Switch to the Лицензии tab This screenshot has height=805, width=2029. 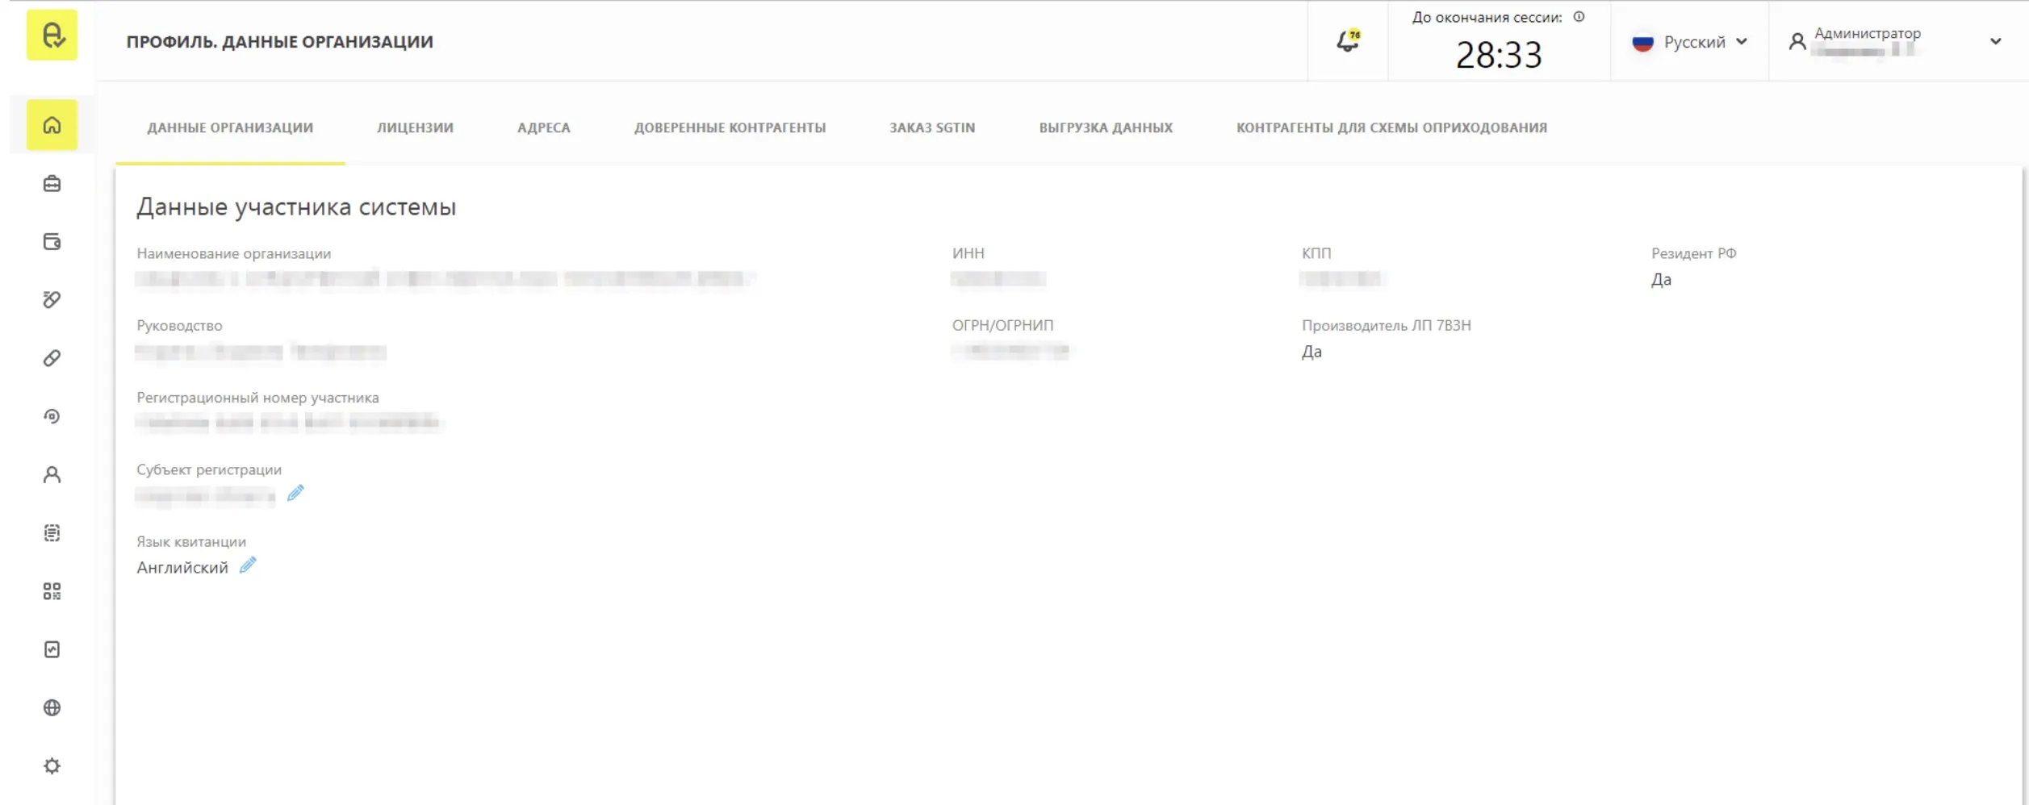[x=415, y=127]
